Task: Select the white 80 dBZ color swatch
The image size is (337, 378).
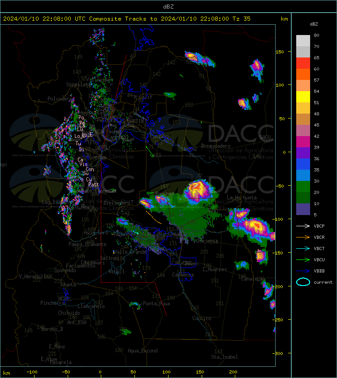Action: 303,40
